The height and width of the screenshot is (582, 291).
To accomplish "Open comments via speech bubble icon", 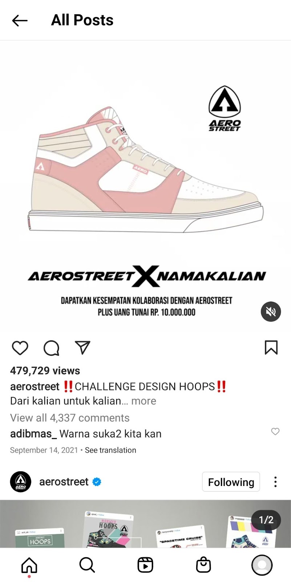I will pos(51,348).
